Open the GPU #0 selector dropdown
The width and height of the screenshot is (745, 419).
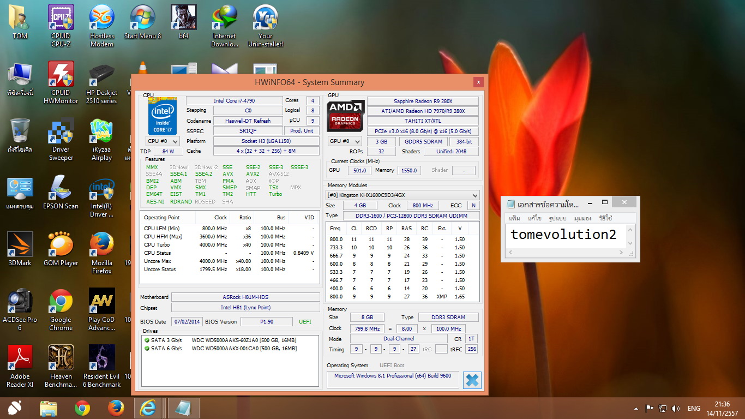click(345, 141)
